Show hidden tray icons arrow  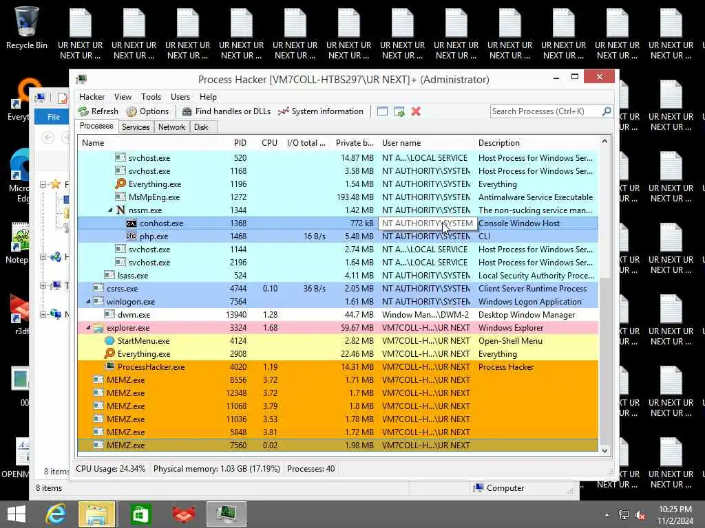(x=607, y=515)
